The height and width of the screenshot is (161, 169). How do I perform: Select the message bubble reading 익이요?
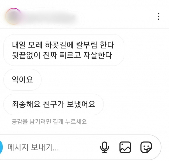click(x=22, y=80)
